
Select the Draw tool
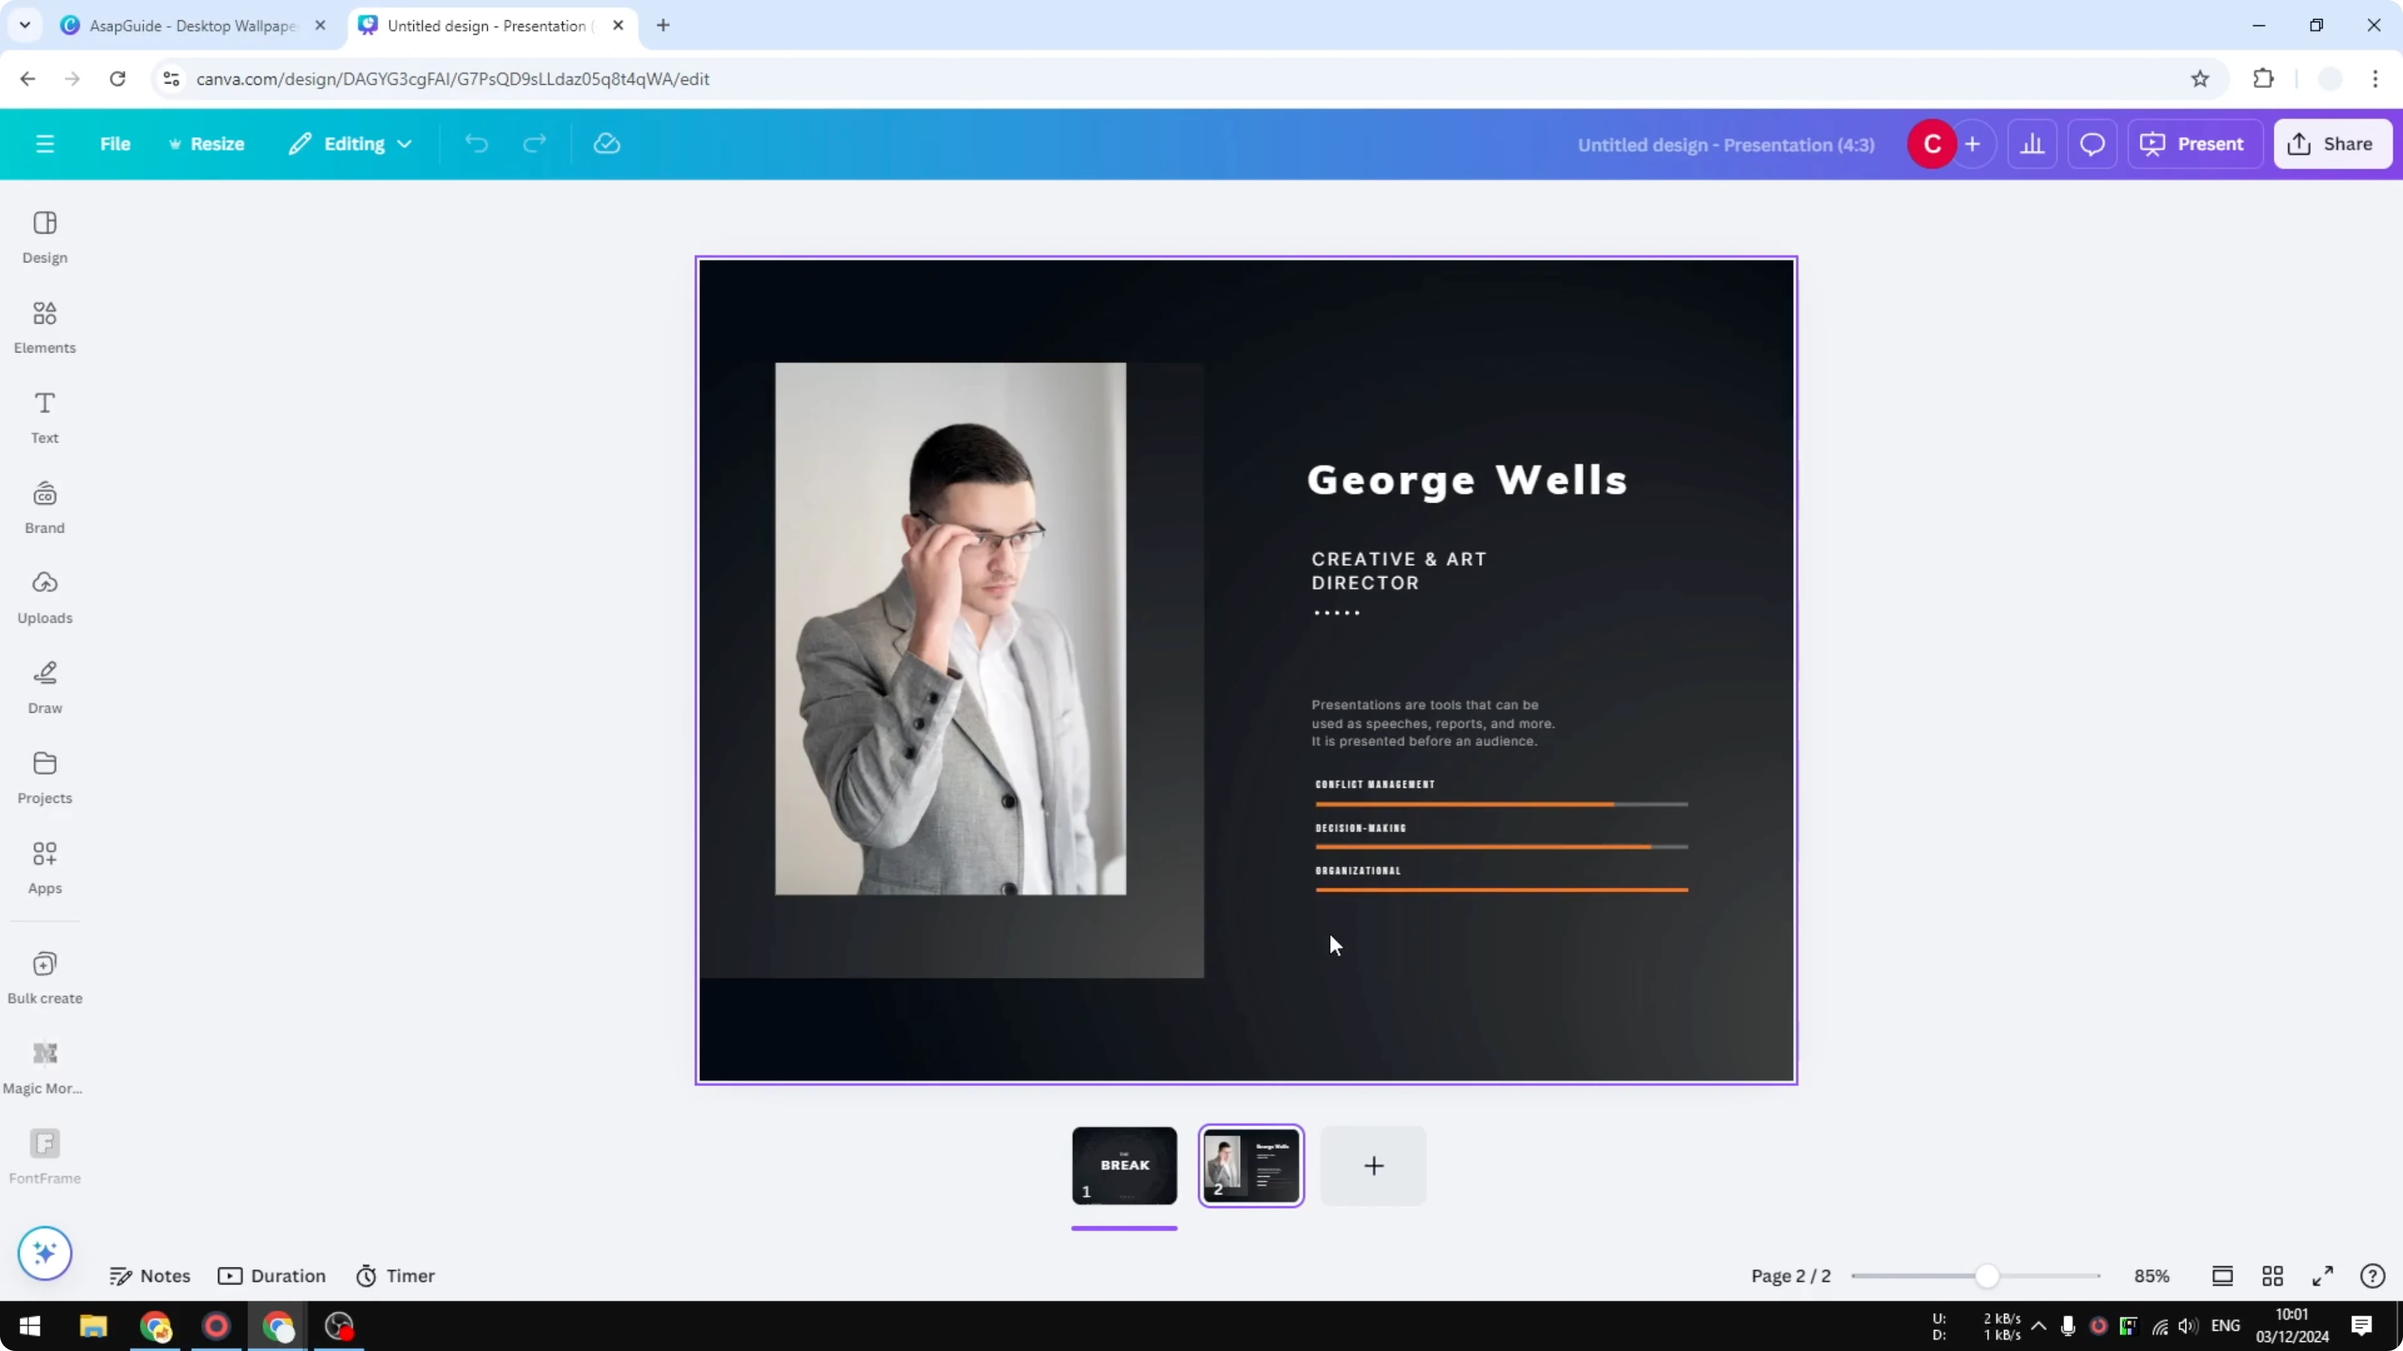click(44, 686)
